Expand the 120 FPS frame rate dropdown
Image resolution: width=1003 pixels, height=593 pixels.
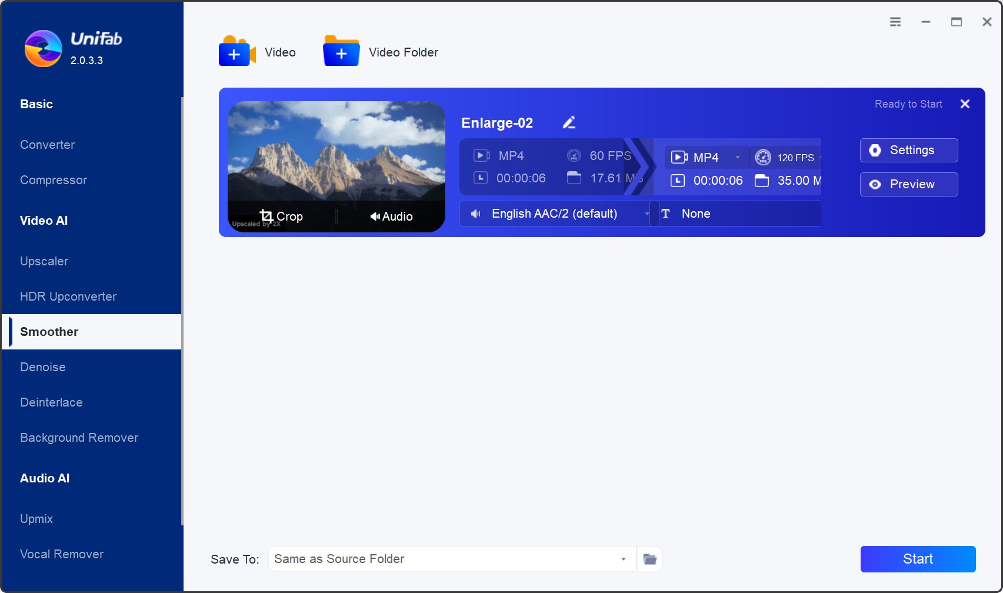819,158
